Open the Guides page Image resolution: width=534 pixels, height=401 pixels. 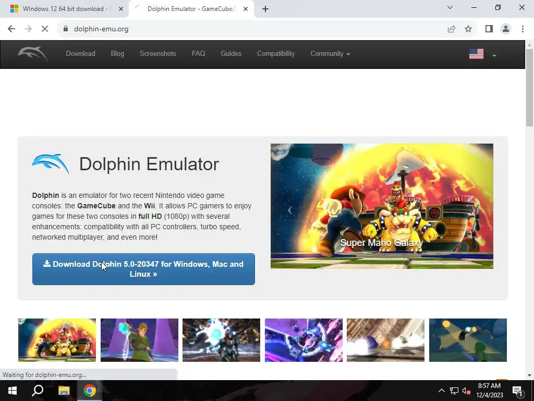pos(231,54)
